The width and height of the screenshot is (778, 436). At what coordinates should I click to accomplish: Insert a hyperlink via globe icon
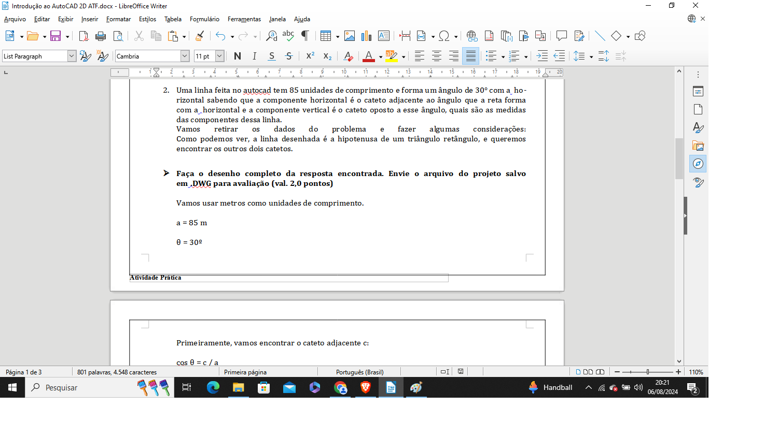tap(471, 36)
